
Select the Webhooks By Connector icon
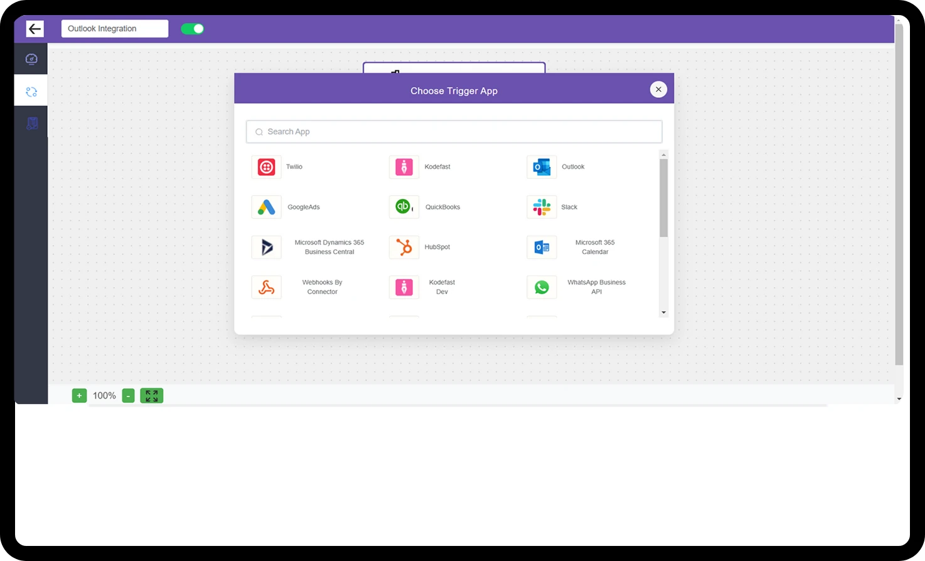coord(267,287)
